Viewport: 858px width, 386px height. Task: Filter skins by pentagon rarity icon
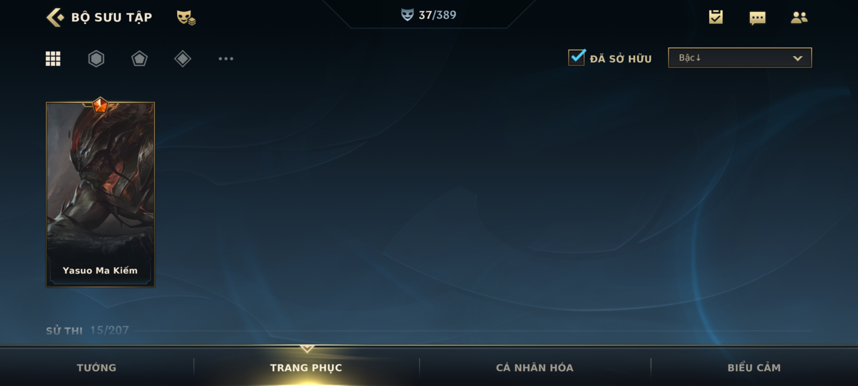click(139, 59)
